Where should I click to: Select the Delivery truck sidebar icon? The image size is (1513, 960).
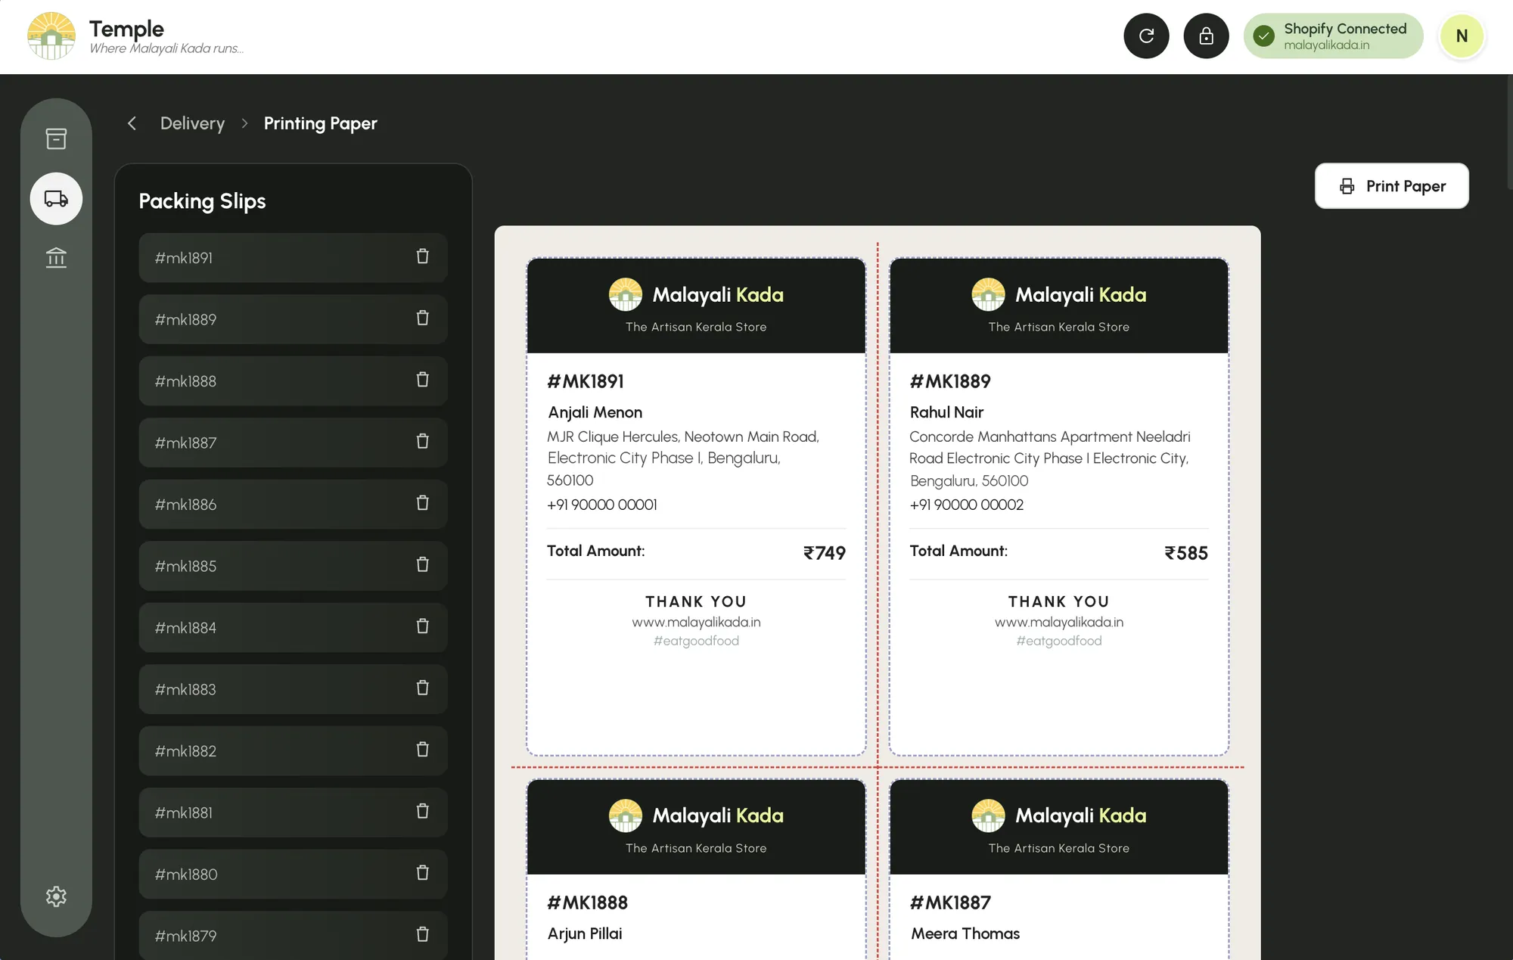pos(56,198)
